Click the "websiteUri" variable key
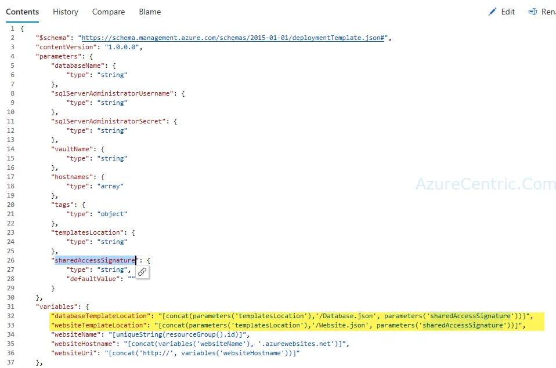The image size is (556, 368). (74, 353)
